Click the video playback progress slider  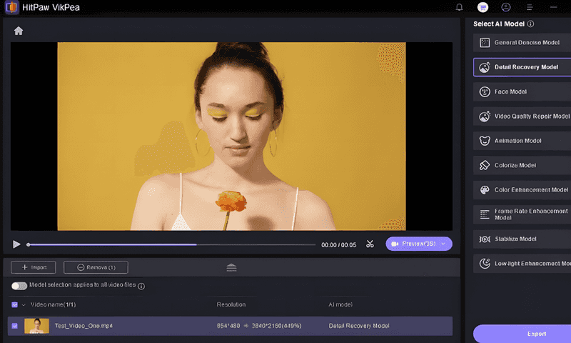click(x=172, y=244)
